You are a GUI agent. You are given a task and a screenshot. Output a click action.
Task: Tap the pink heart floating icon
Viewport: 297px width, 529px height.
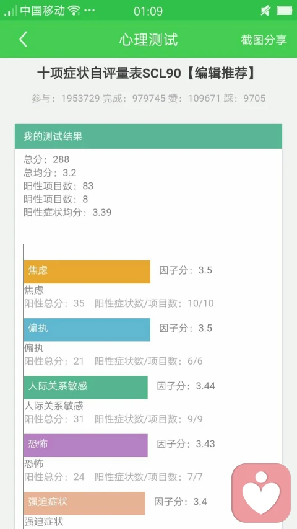pos(261,492)
